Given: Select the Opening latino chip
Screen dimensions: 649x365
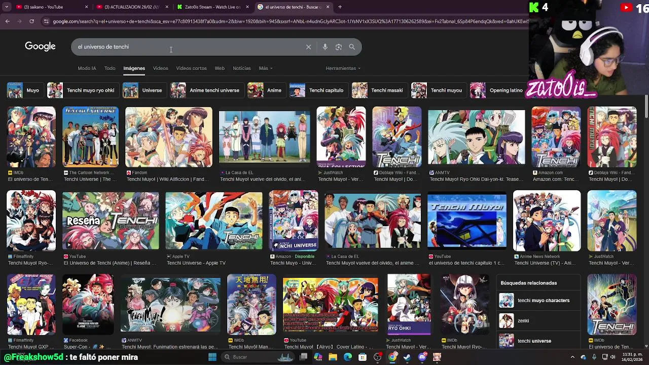Looking at the screenshot, I should pos(498,90).
